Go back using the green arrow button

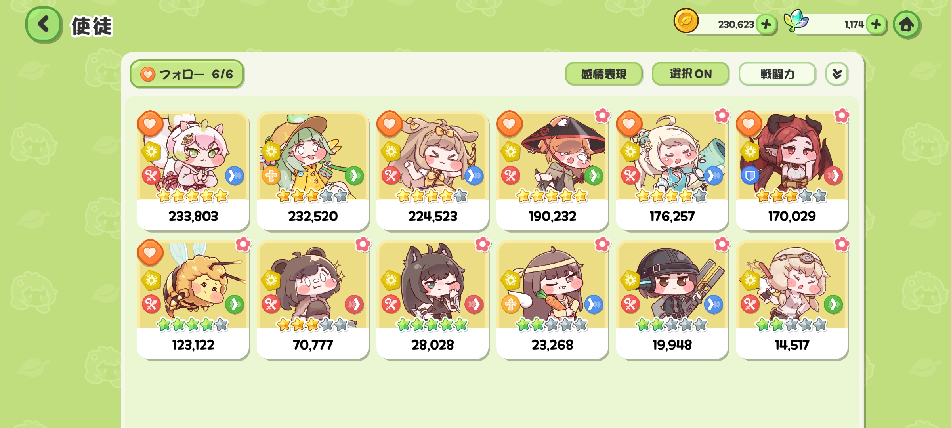point(44,25)
